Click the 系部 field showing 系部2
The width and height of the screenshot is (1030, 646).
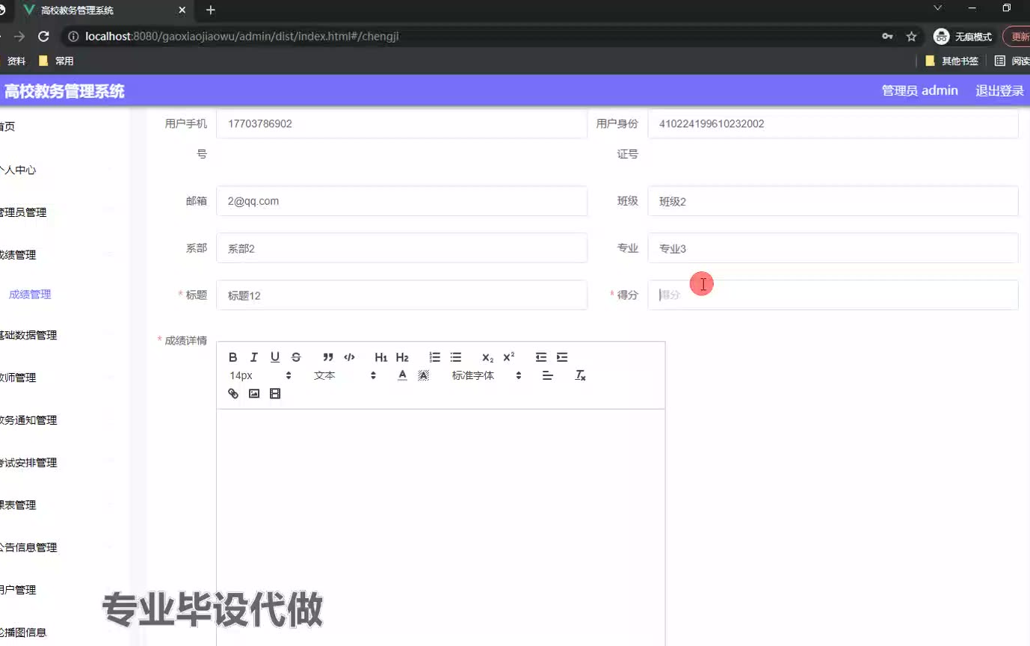click(x=401, y=248)
